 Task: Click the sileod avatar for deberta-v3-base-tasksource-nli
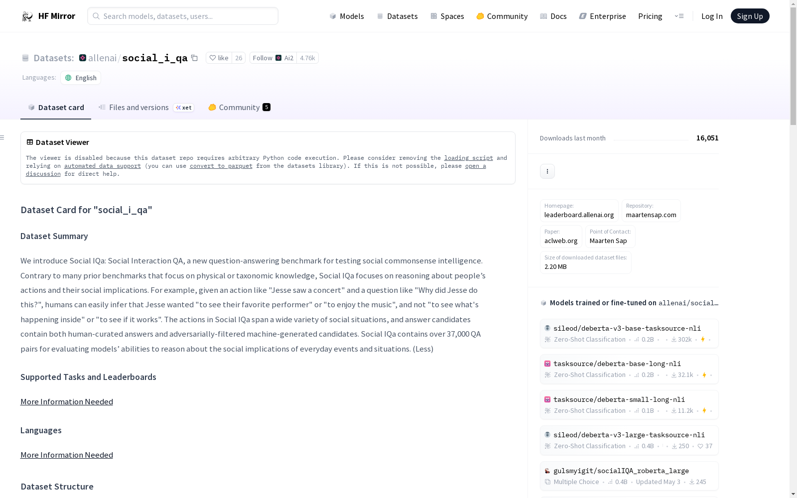[x=547, y=328]
